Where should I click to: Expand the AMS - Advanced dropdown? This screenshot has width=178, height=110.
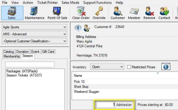tap(34, 34)
